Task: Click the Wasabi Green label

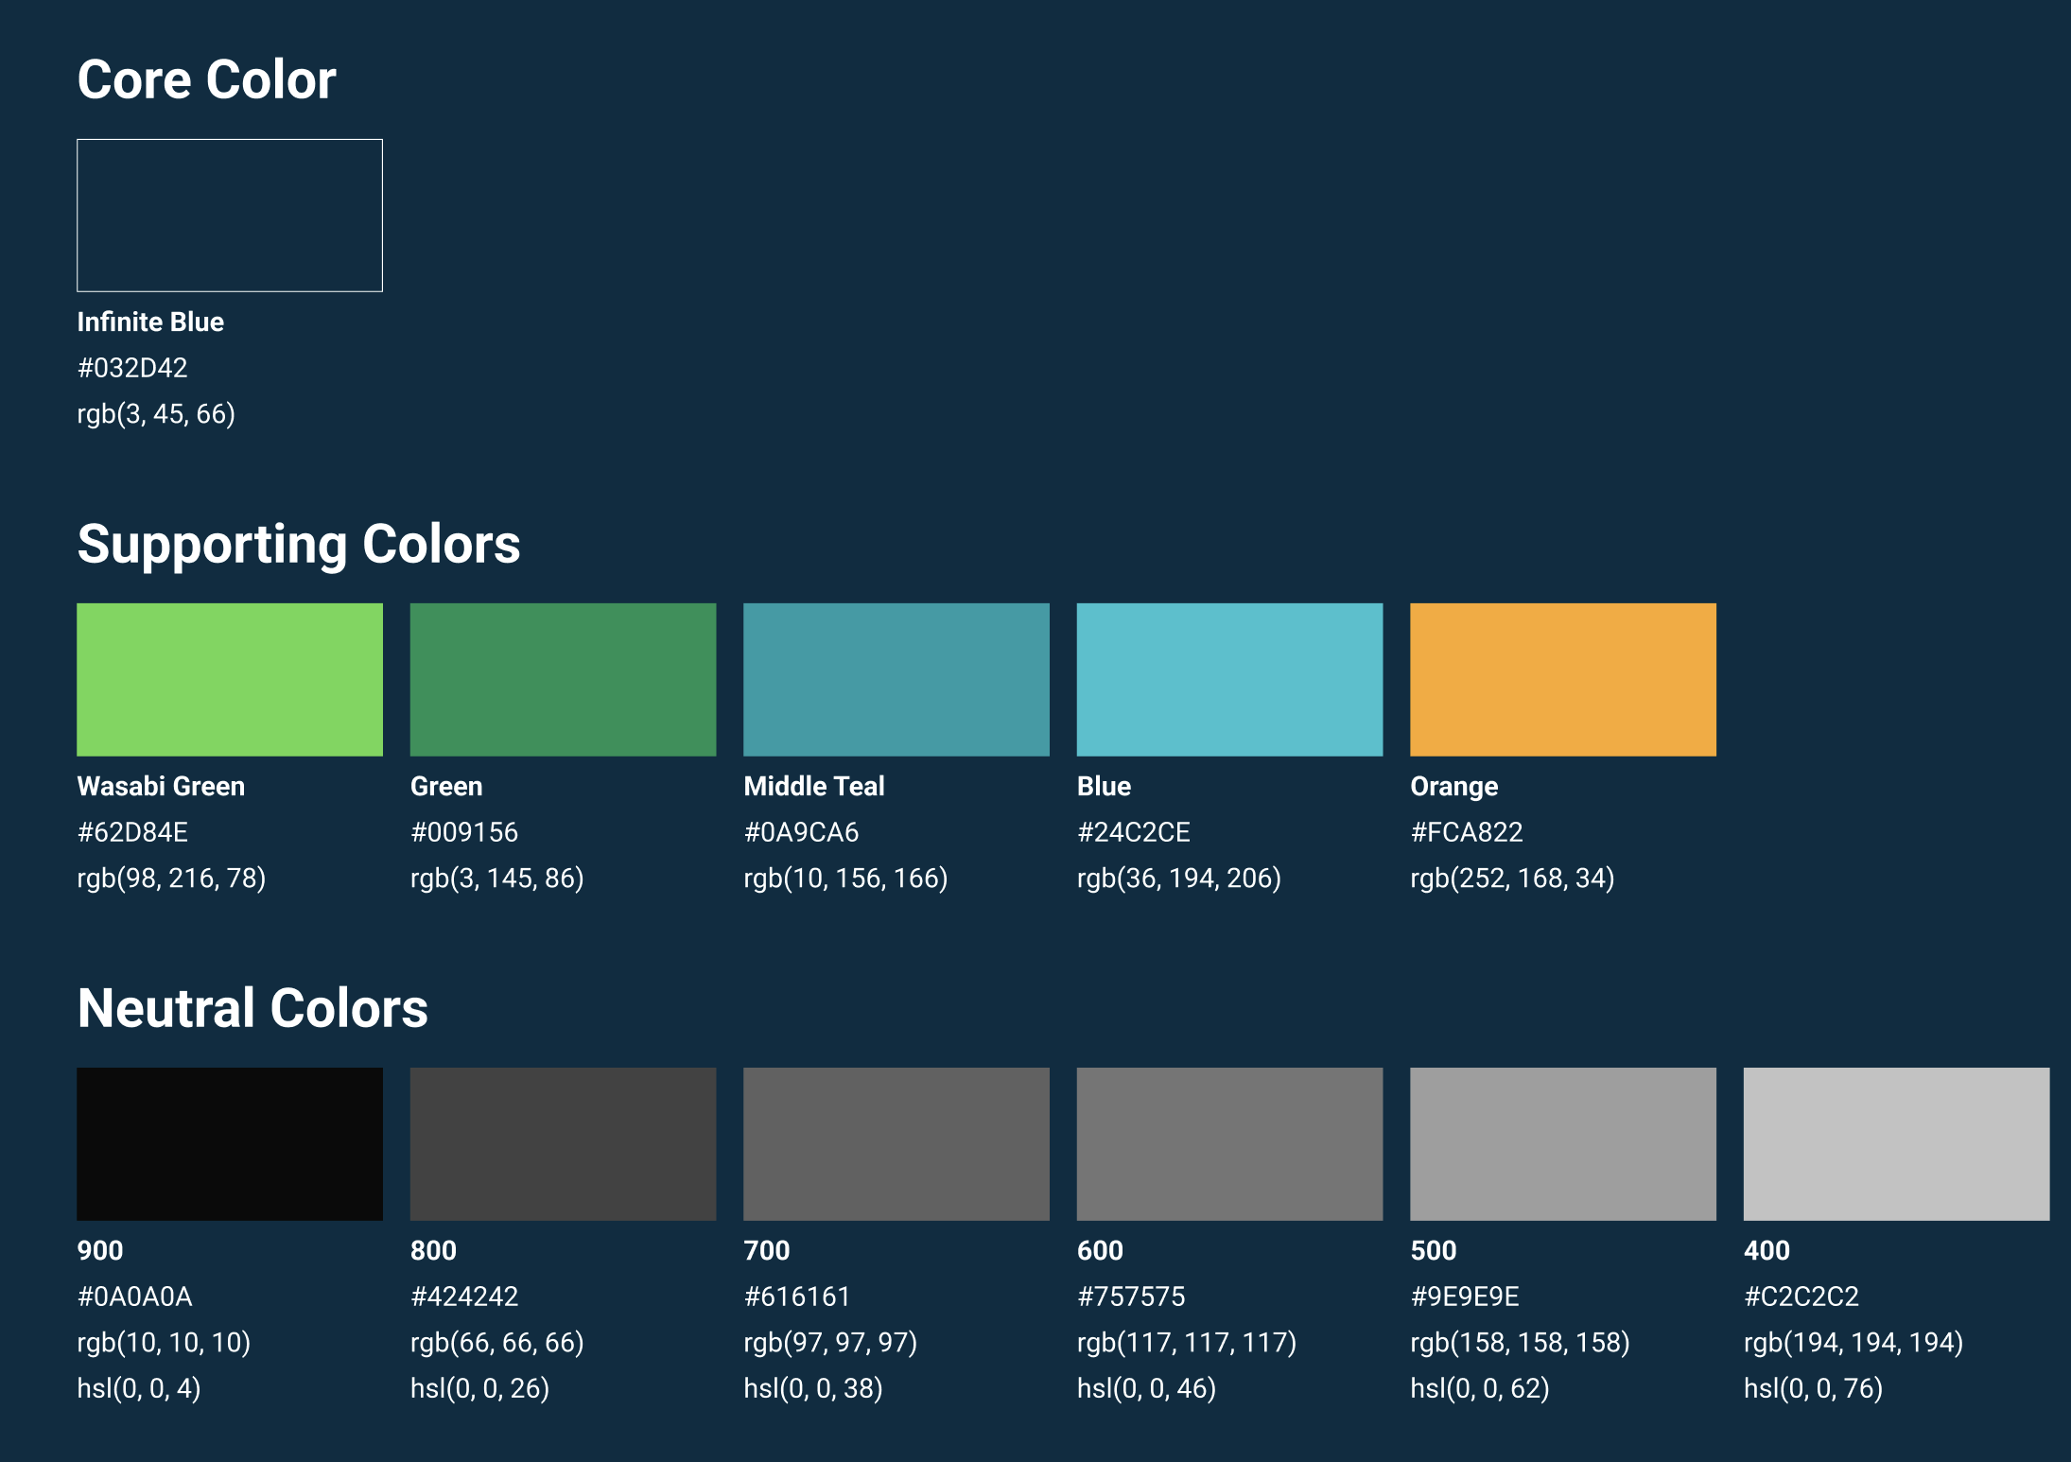Action: tap(161, 787)
